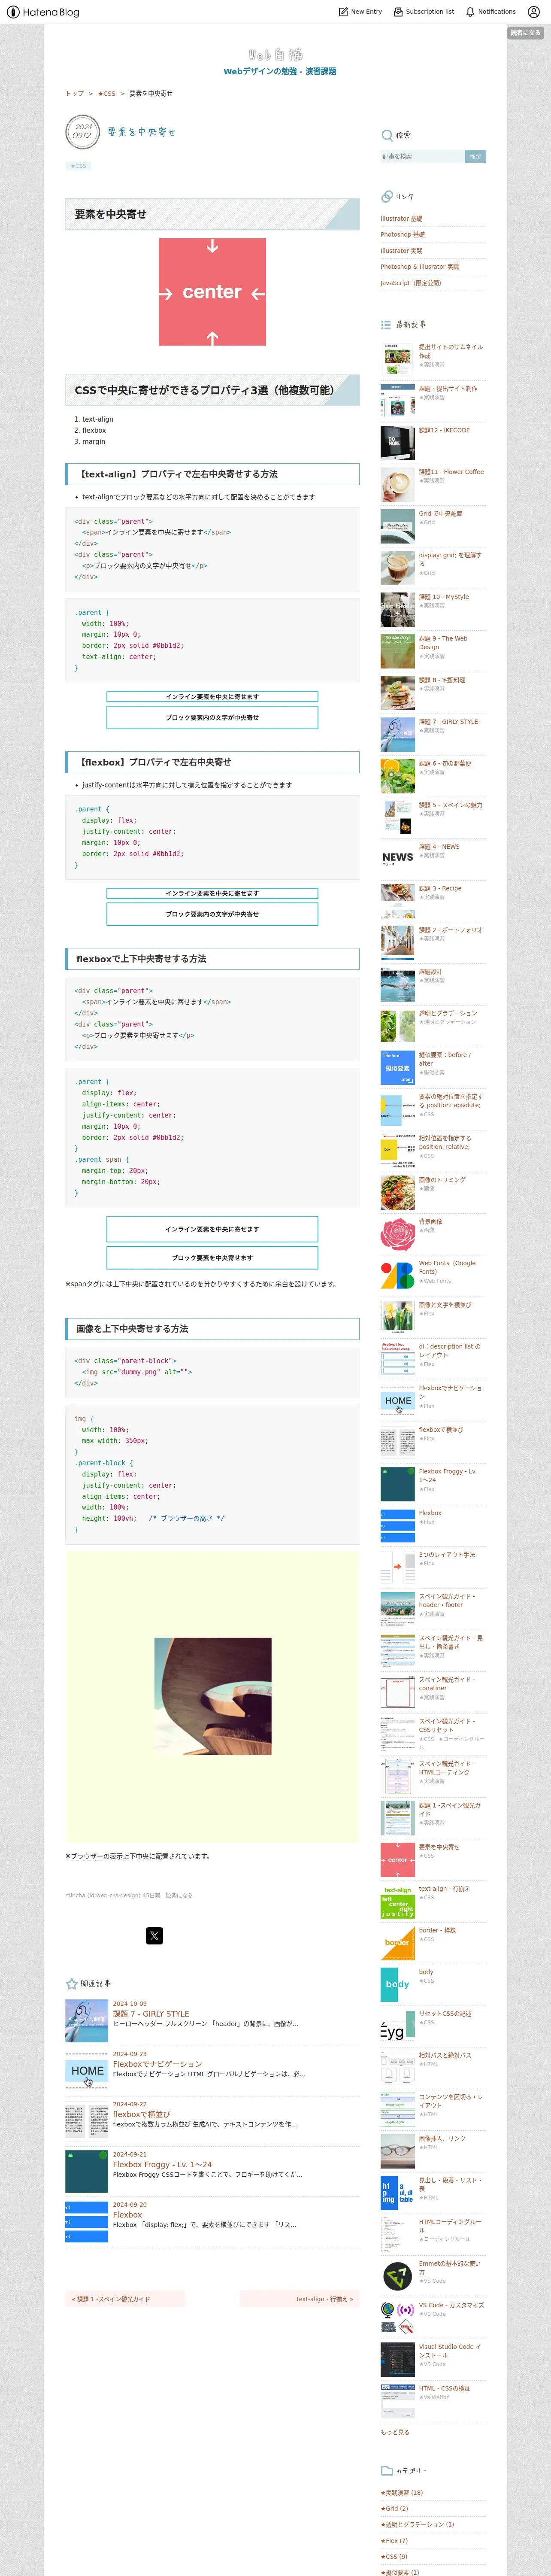Open the 相対パスと絶対パス article

coord(445,2055)
